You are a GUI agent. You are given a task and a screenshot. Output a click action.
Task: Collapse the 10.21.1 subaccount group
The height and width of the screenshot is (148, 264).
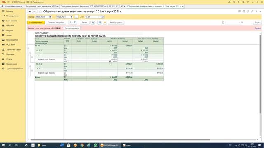[x=30, y=53]
